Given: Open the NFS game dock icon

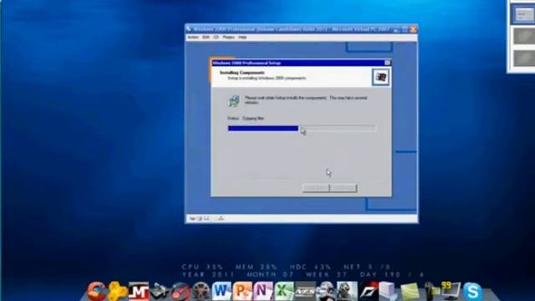Looking at the screenshot, I should pyautogui.click(x=304, y=292).
